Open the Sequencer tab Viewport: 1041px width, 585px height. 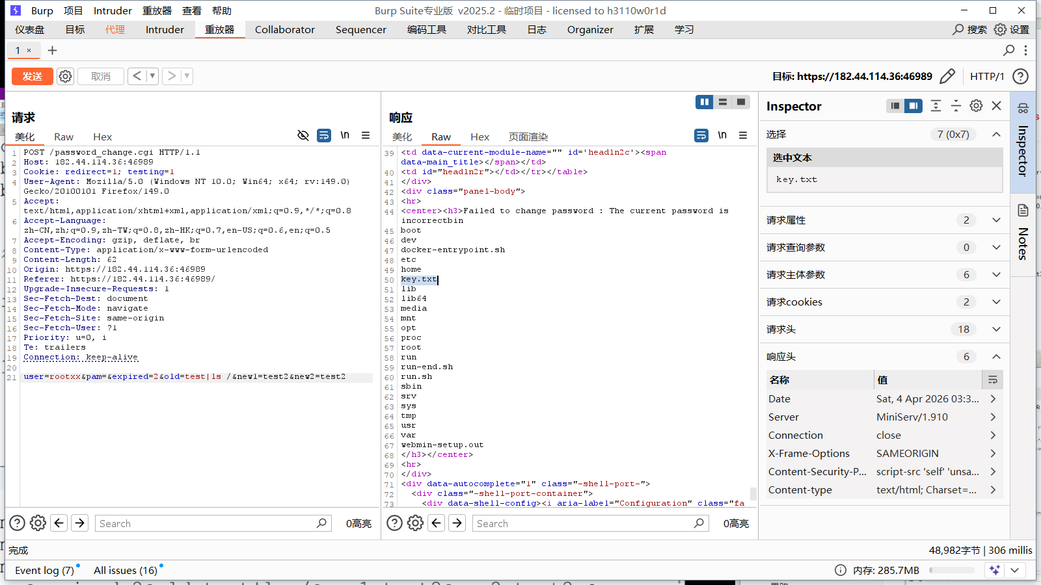[361, 29]
